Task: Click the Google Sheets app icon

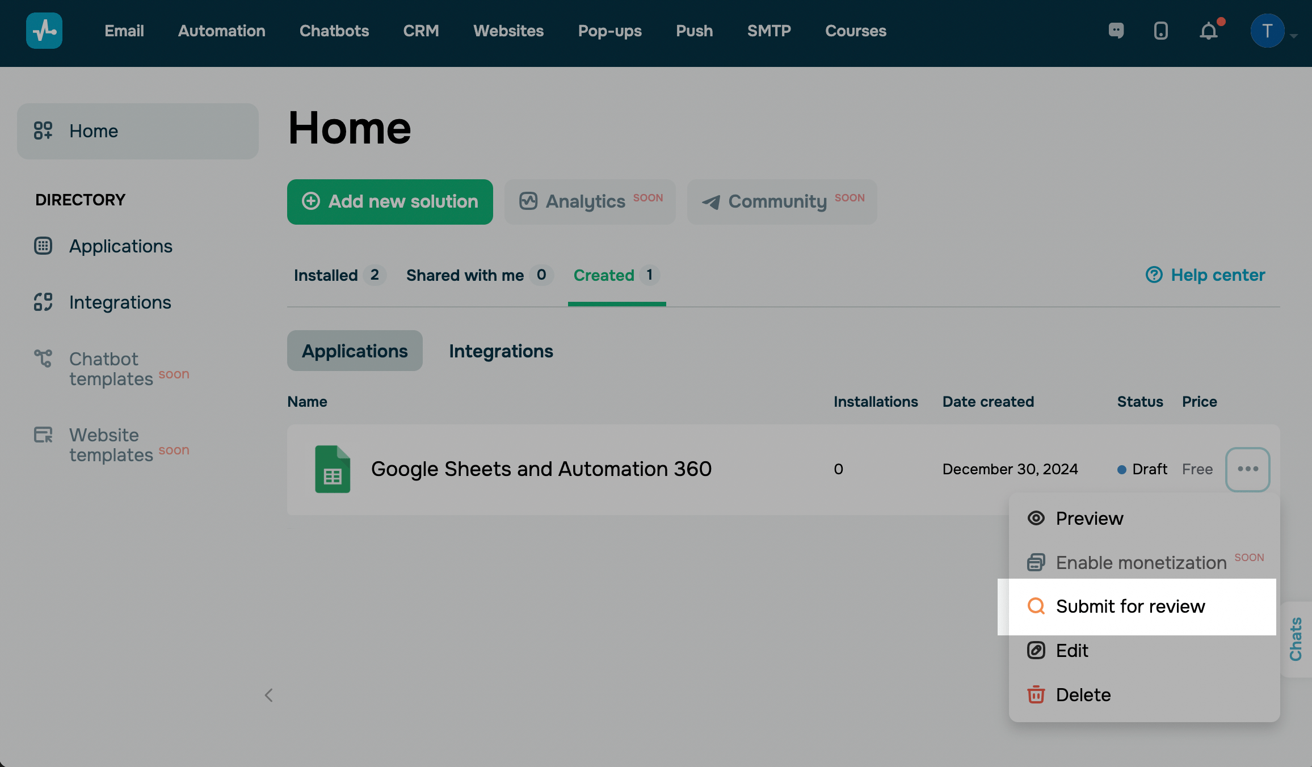Action: [333, 469]
